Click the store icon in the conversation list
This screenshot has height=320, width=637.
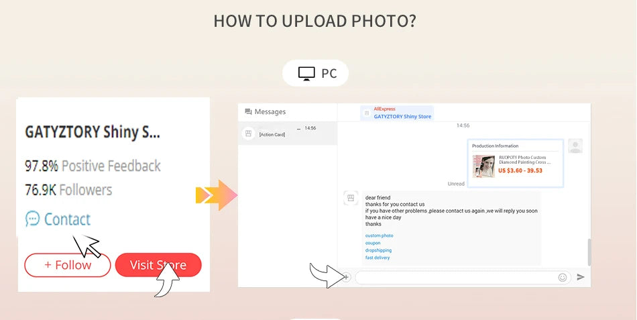[x=248, y=133]
